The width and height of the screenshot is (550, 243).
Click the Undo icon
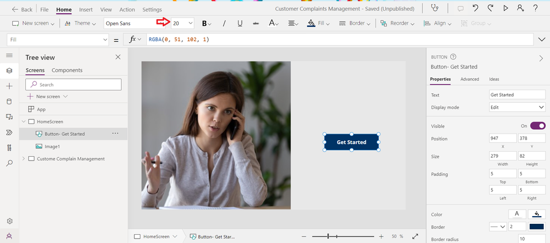(475, 8)
